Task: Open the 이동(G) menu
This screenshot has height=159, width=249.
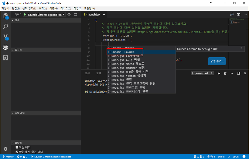Action: 53,9
